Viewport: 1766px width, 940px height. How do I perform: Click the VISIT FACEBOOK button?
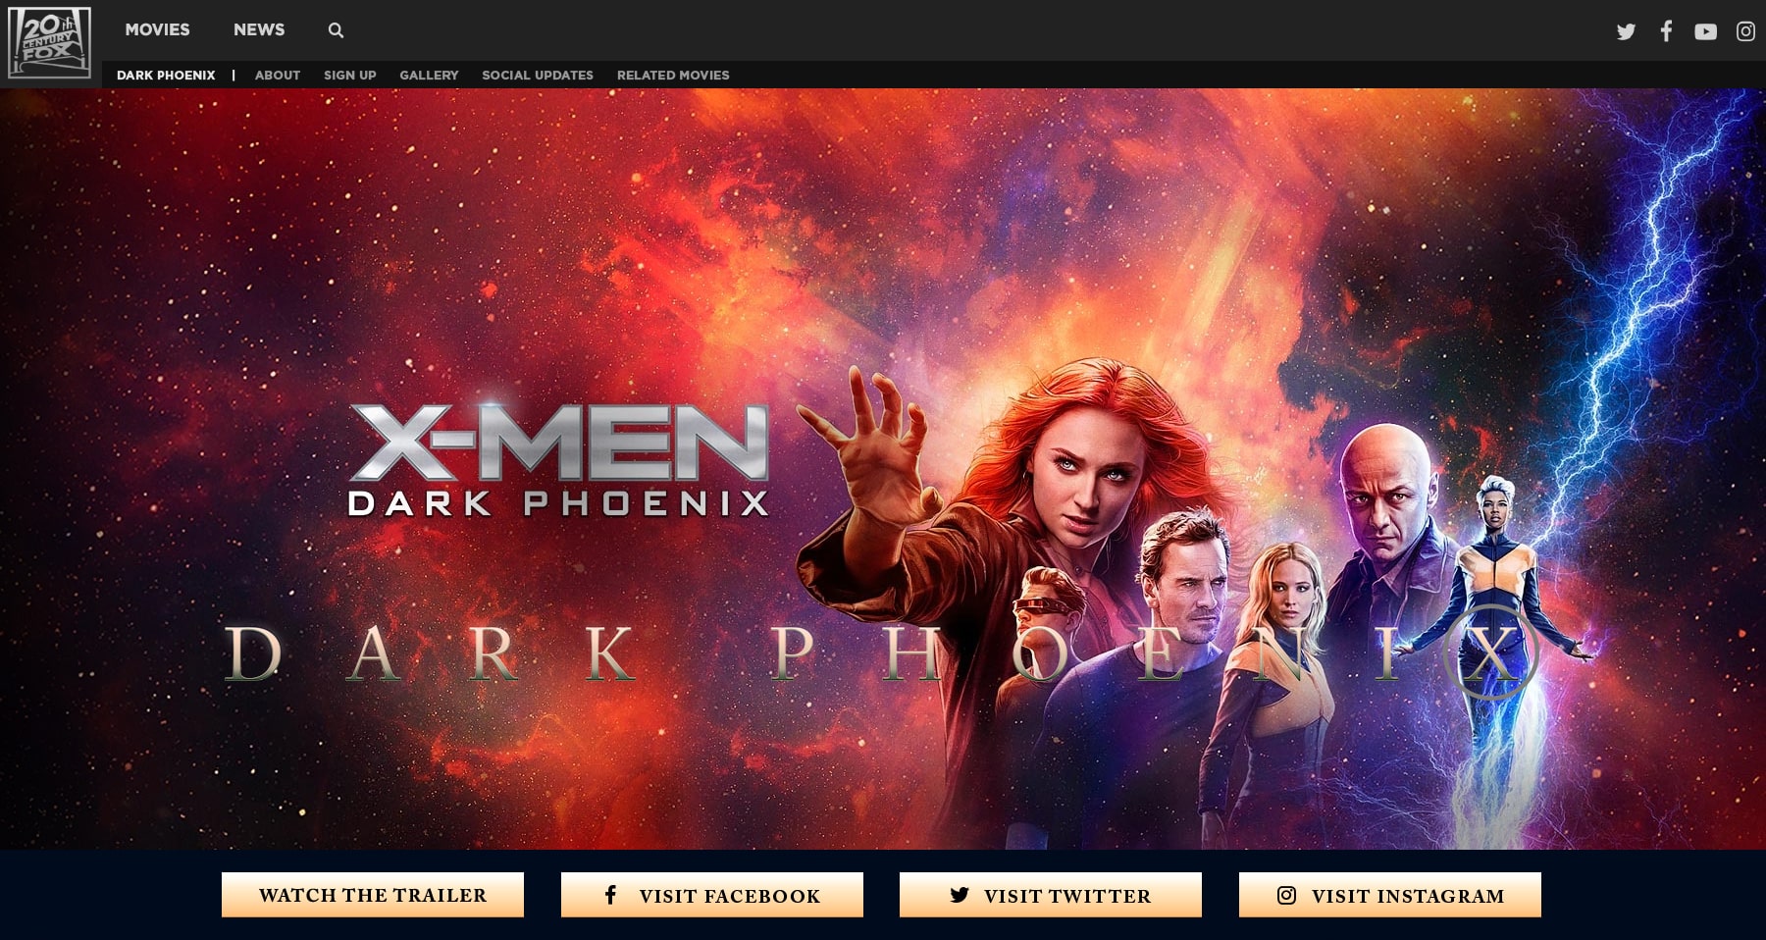click(710, 895)
